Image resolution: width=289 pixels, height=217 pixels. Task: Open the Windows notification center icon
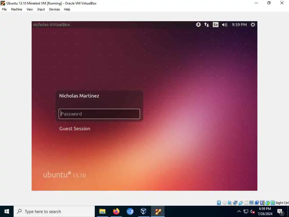pyautogui.click(x=280, y=212)
